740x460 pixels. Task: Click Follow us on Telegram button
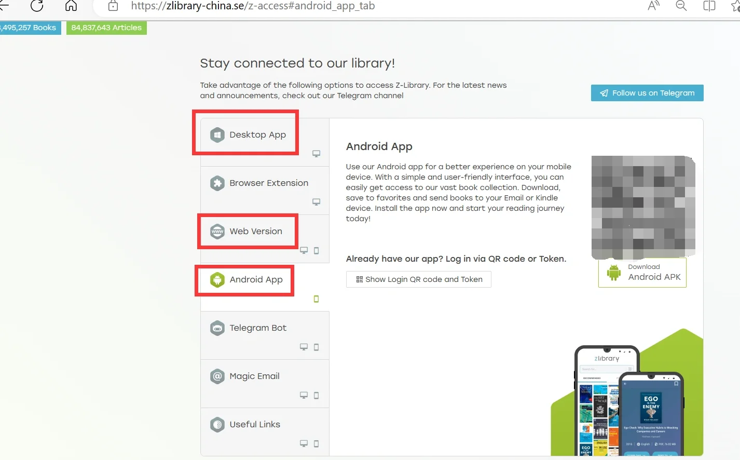647,93
